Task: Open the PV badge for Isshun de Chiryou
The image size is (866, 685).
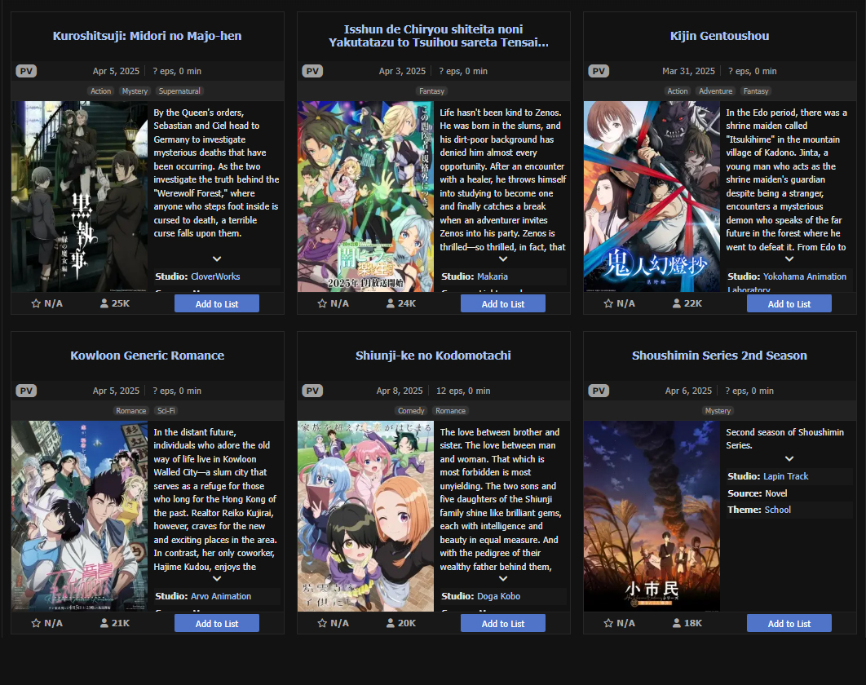Action: coord(312,71)
